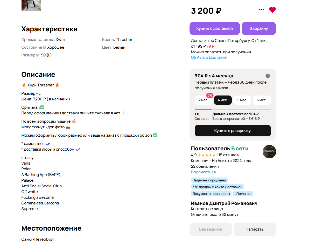
Task: Open the seller's avatar image
Action: point(269,152)
